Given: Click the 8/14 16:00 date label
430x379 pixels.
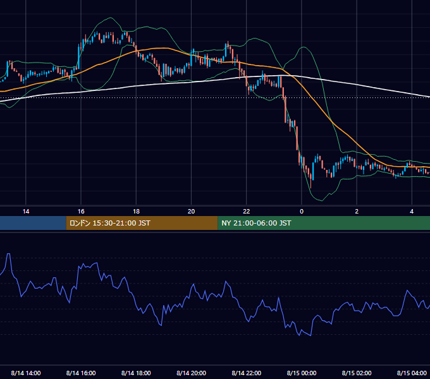Looking at the screenshot, I should click(81, 373).
